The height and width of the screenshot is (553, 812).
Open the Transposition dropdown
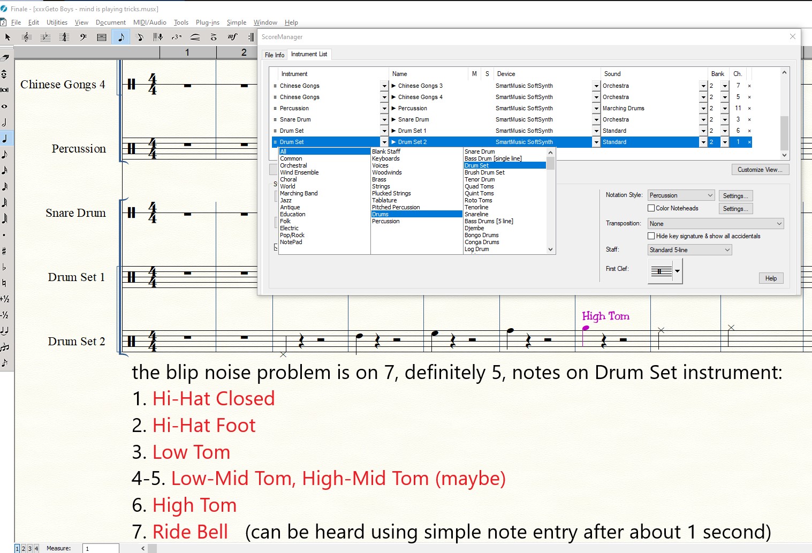(715, 224)
